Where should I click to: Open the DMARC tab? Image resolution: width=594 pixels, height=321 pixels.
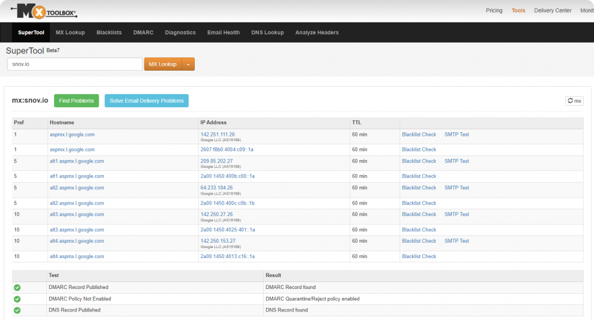(143, 33)
